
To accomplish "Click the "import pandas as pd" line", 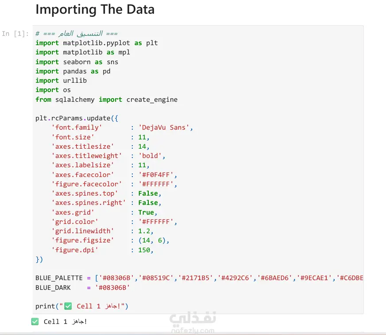I will tap(73, 71).
